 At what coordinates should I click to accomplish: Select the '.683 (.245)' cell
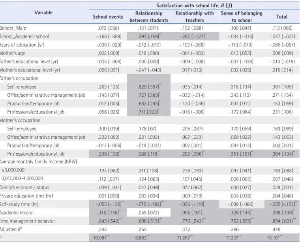[149, 104]
